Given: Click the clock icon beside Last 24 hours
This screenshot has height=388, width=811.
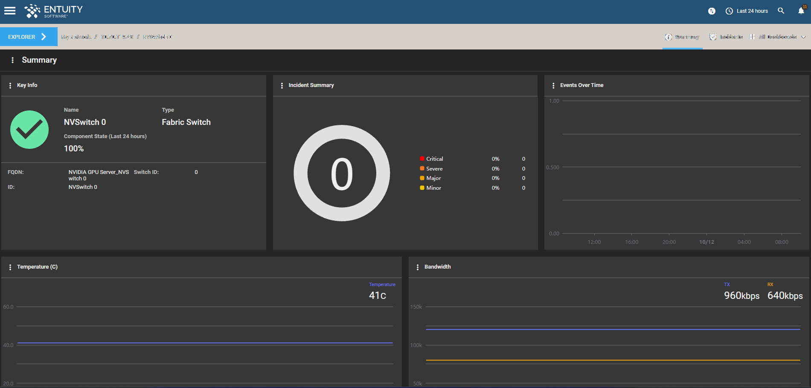Looking at the screenshot, I should (729, 11).
